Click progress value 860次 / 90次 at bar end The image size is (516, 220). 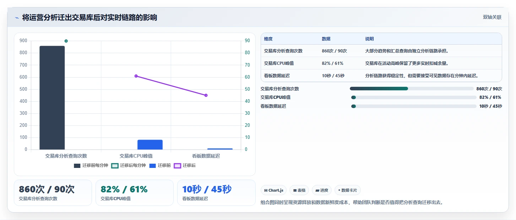489,89
